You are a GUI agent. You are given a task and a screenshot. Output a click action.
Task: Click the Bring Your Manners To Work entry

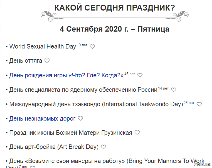click(x=107, y=161)
